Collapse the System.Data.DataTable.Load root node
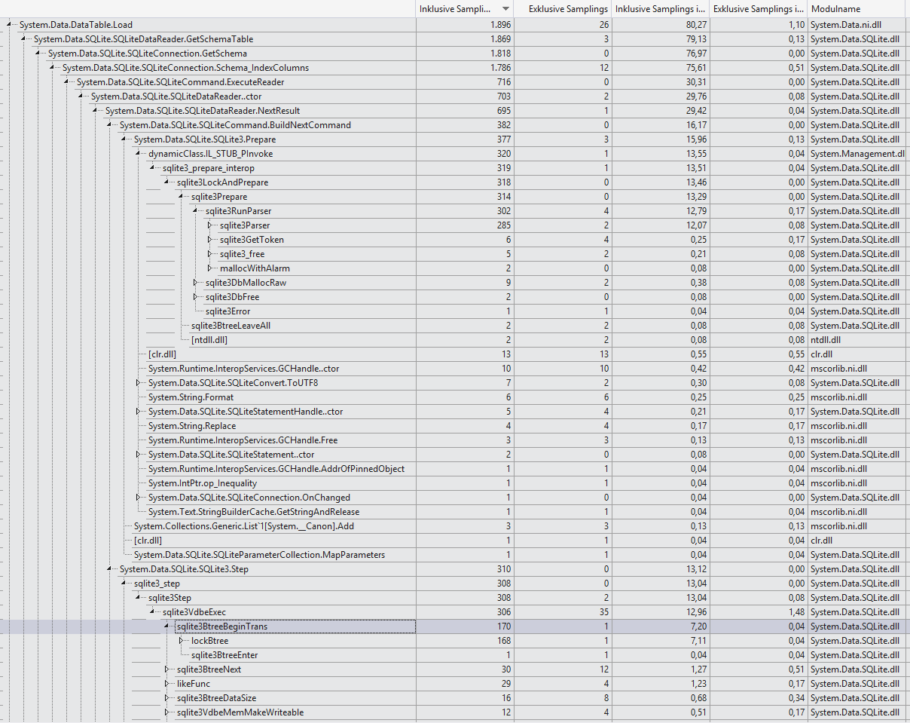910x723 pixels. coord(10,25)
